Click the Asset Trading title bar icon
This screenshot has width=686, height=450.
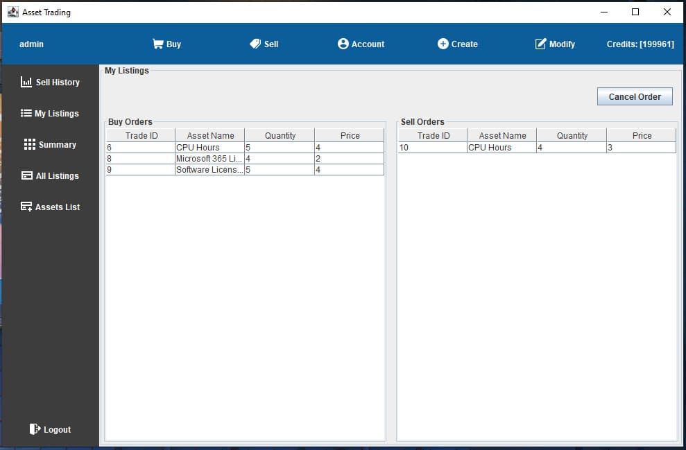tap(12, 12)
